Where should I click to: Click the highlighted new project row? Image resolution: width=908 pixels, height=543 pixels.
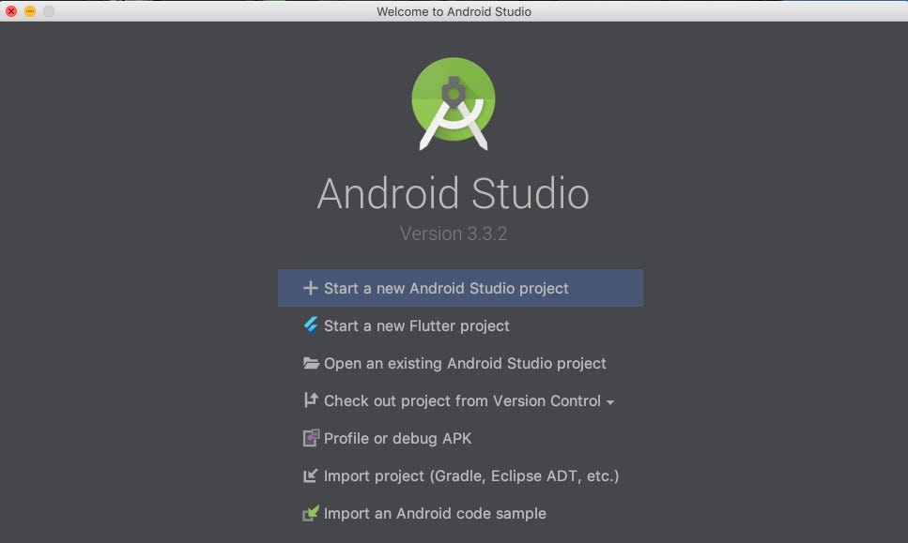pos(460,288)
